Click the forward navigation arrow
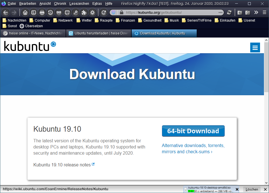 pos(14,12)
